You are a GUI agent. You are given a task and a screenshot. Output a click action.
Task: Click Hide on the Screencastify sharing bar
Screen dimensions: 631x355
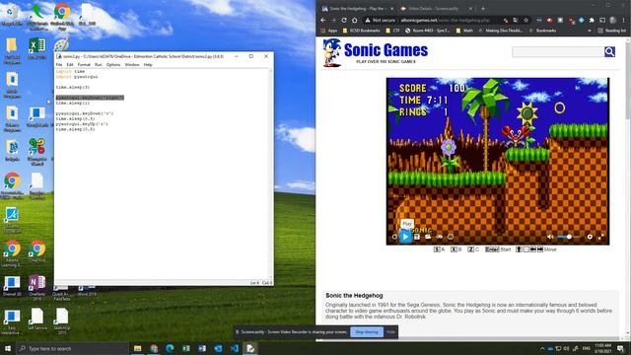click(390, 332)
